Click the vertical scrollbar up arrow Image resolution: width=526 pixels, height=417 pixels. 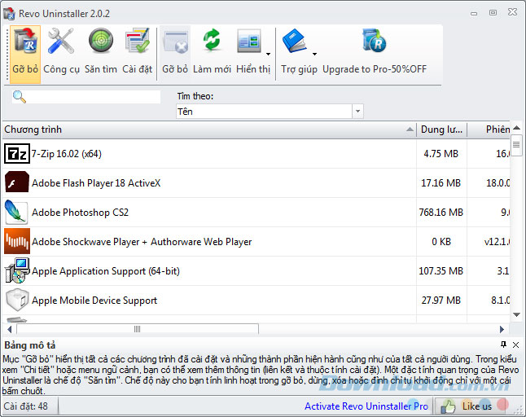[516, 128]
